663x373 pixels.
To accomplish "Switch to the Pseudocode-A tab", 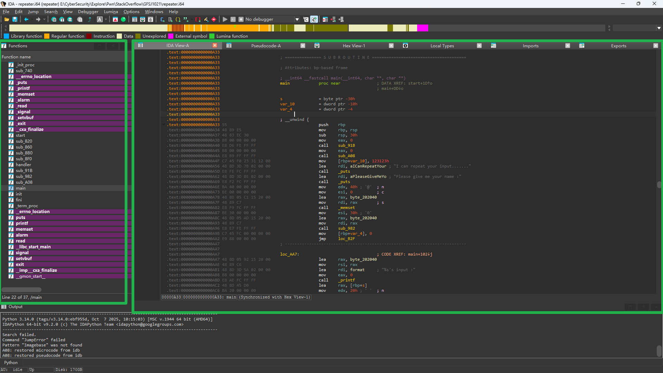I will [x=266, y=46].
